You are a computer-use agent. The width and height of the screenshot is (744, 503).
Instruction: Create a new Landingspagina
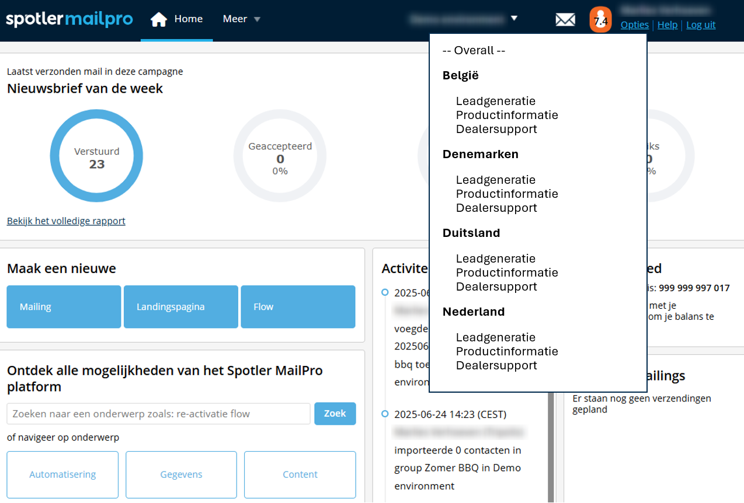pos(180,307)
